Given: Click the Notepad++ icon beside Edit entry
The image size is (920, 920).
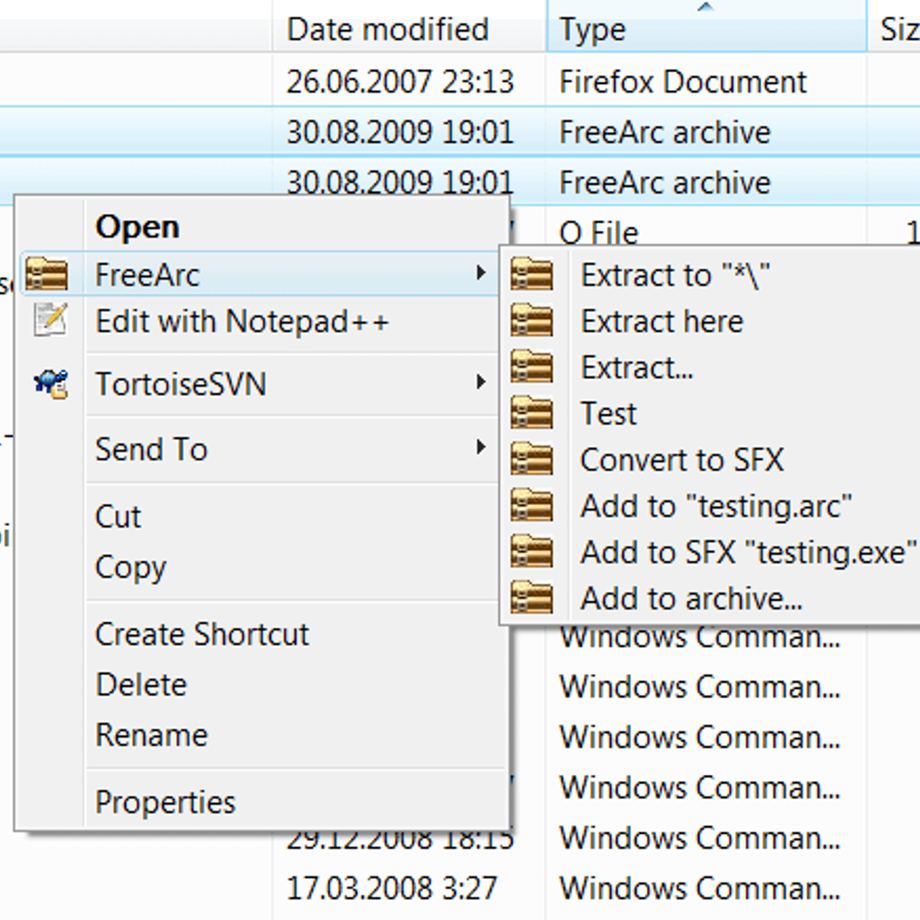Looking at the screenshot, I should coord(51,320).
